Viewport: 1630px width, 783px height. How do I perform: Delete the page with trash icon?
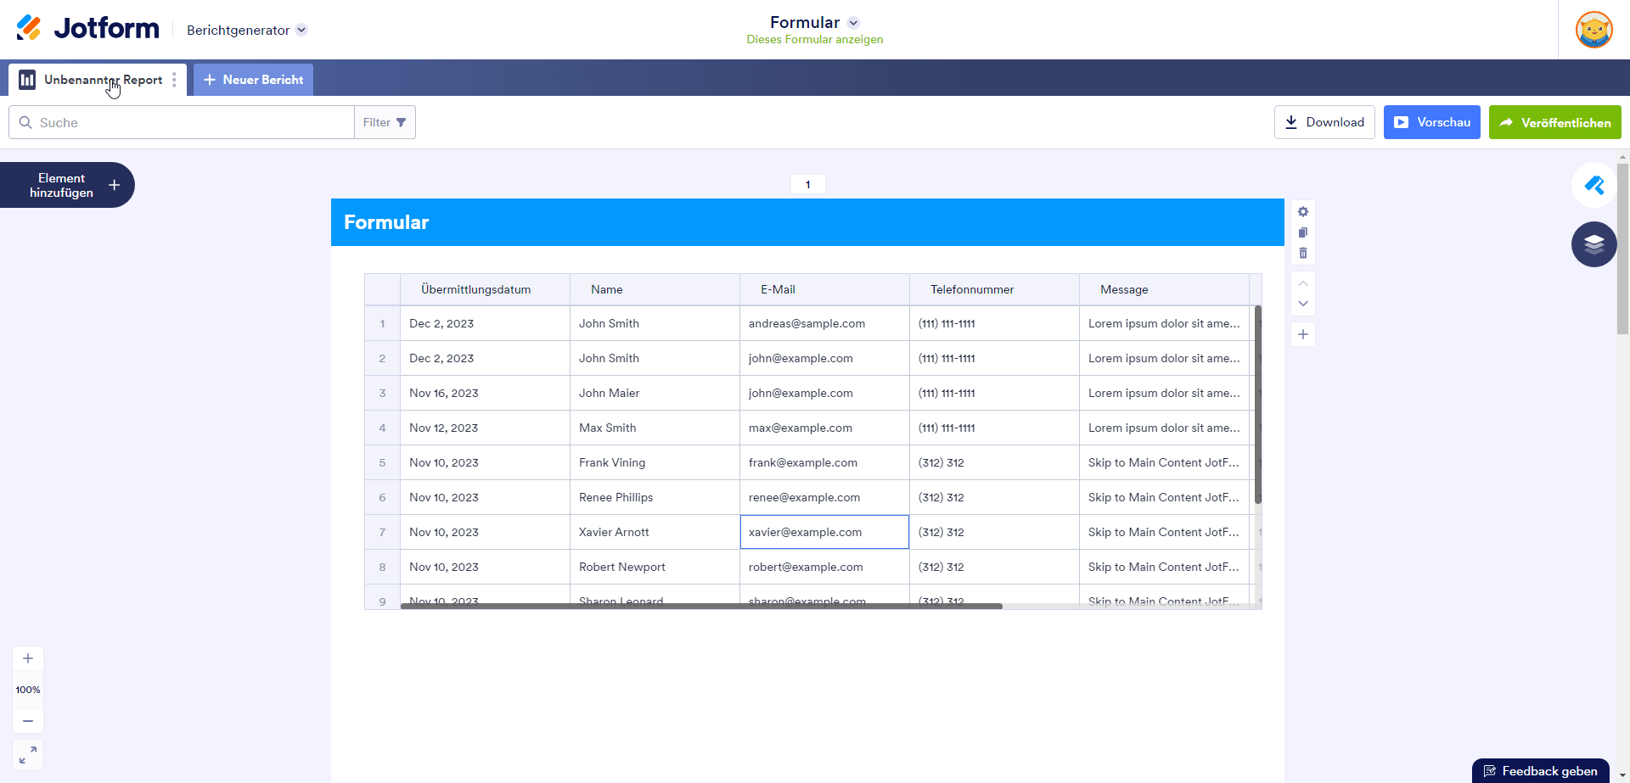tap(1303, 253)
